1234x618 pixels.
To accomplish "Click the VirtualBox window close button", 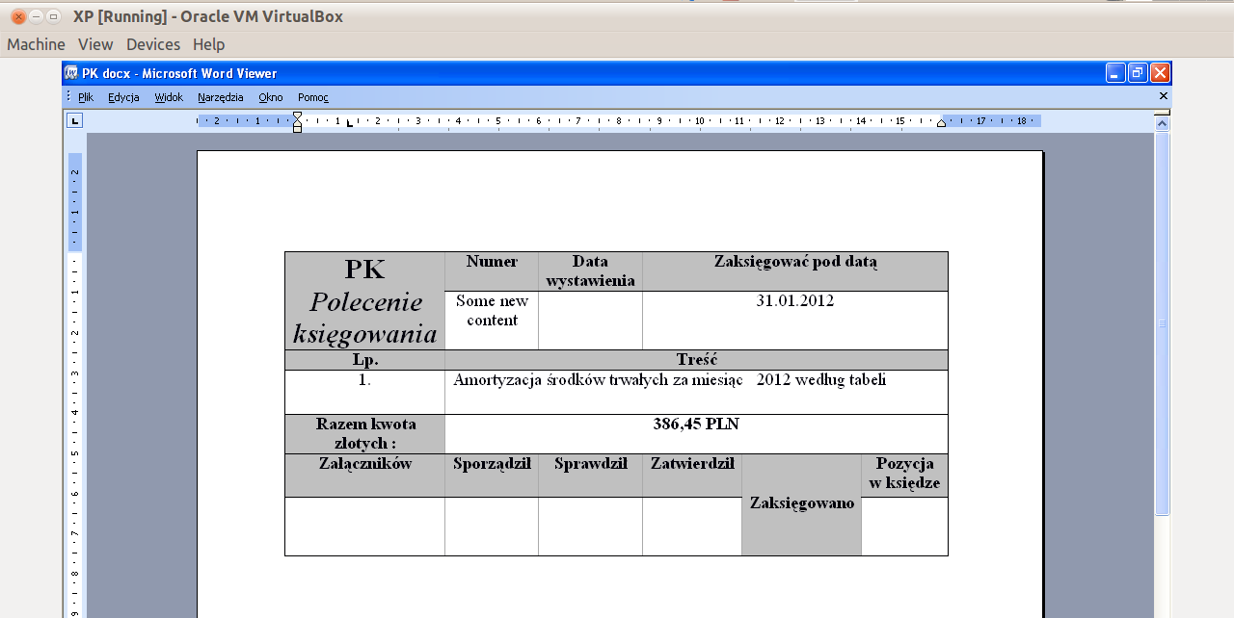I will coord(18,16).
